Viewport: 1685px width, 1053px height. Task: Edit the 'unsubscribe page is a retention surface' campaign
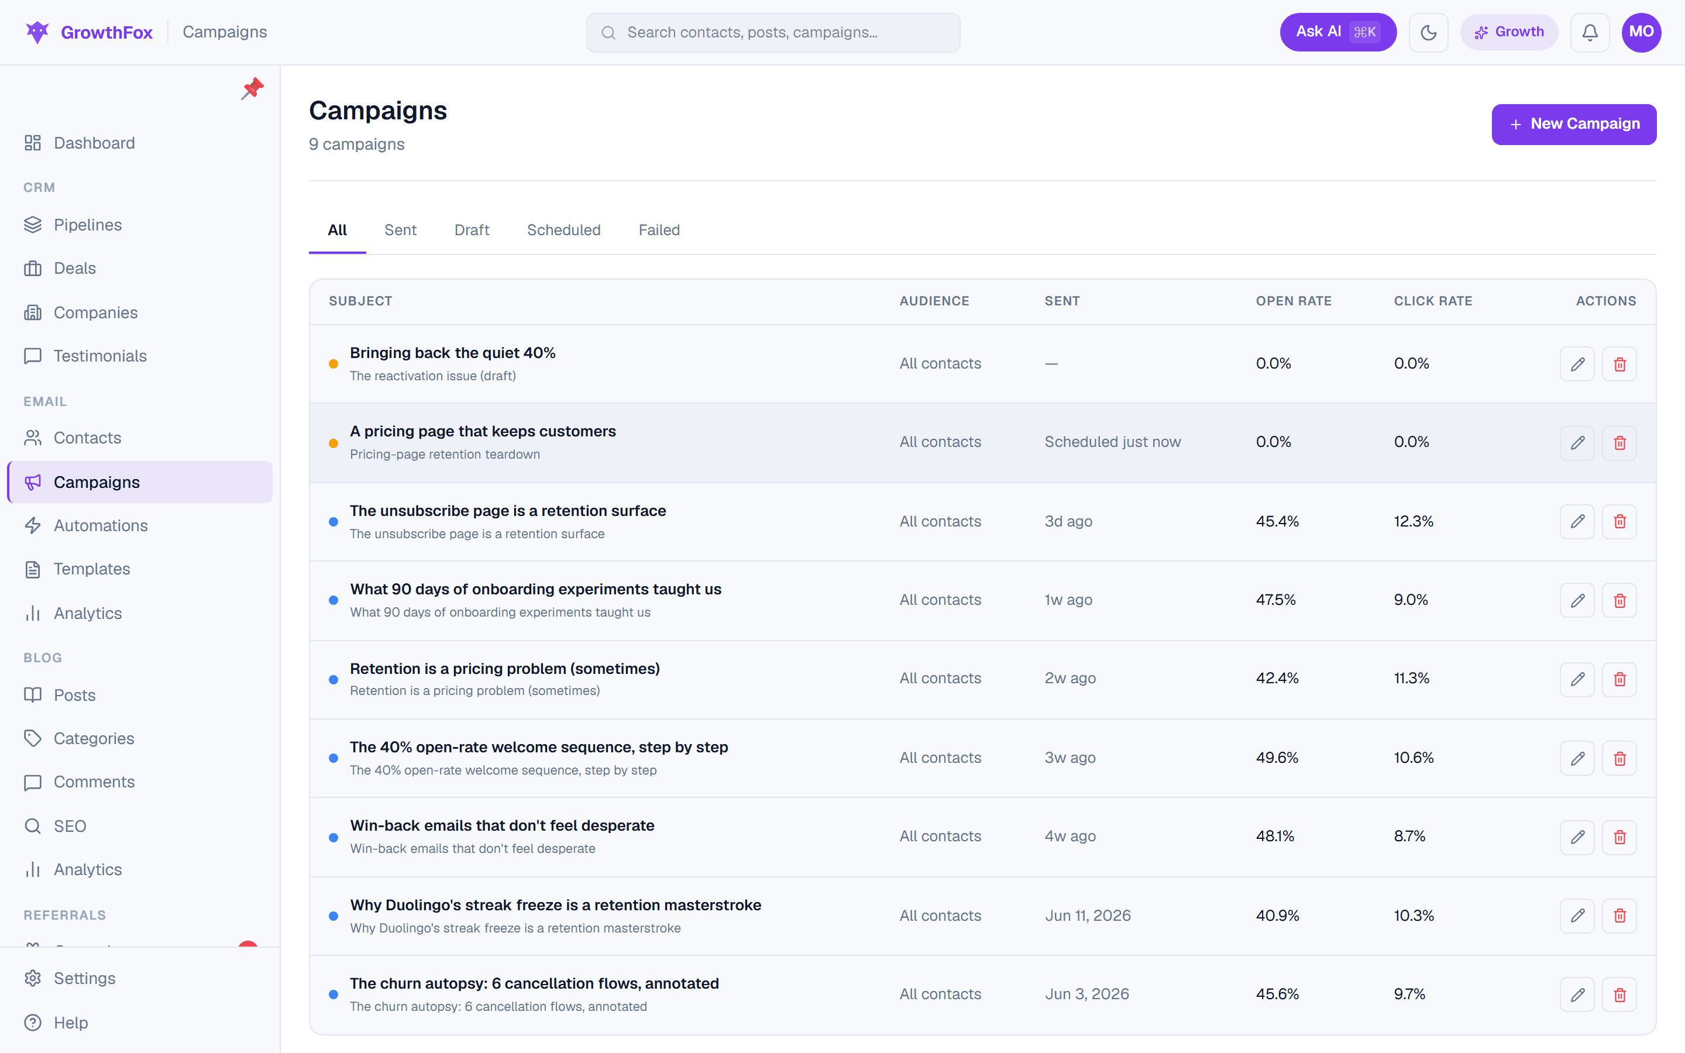1577,521
